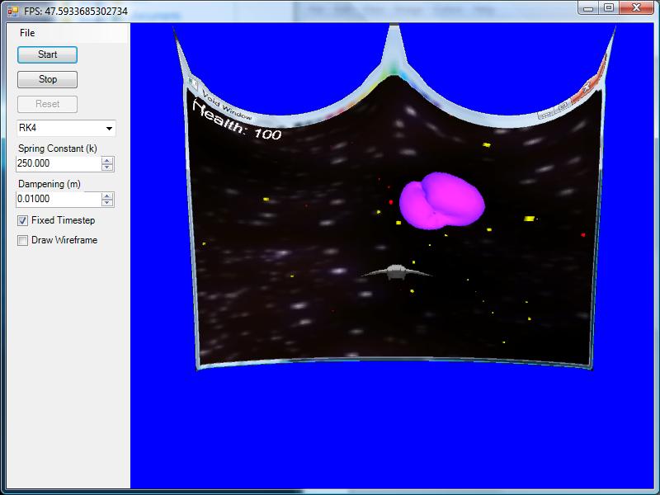Click the Dampening value field
This screenshot has width=660, height=495.
pyautogui.click(x=58, y=199)
